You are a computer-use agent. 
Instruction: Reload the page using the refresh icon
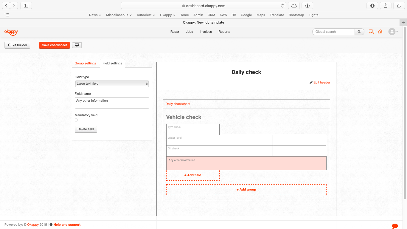pyautogui.click(x=282, y=6)
